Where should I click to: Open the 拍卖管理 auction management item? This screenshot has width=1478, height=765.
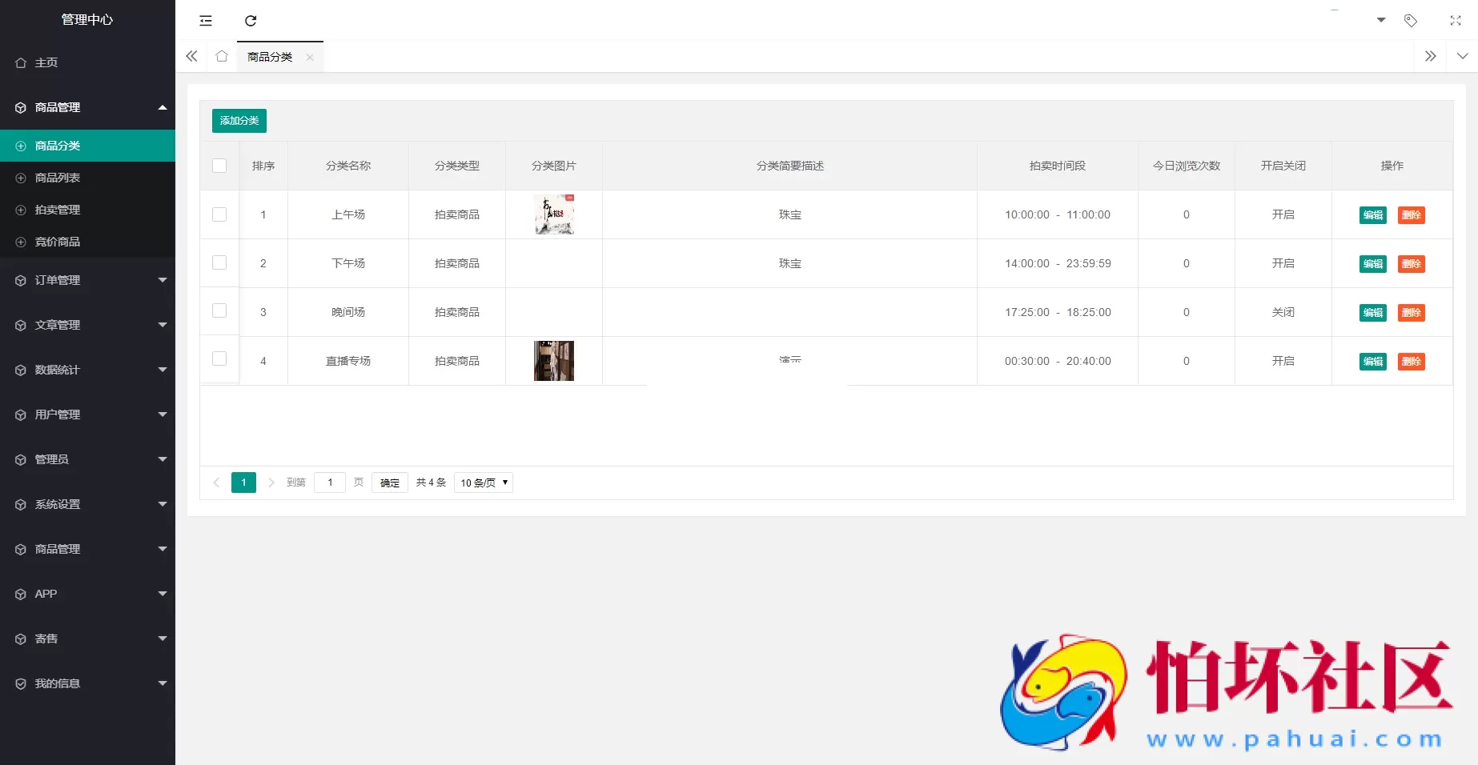[x=59, y=209]
